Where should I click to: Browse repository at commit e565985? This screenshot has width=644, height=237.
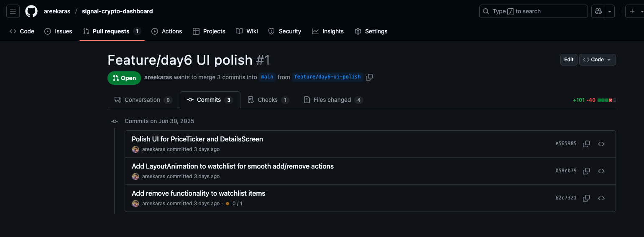(601, 144)
